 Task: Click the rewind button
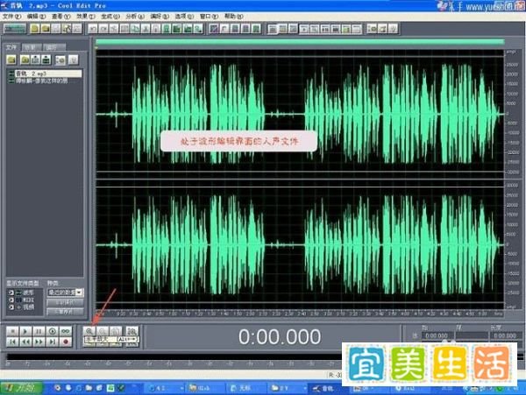point(25,342)
